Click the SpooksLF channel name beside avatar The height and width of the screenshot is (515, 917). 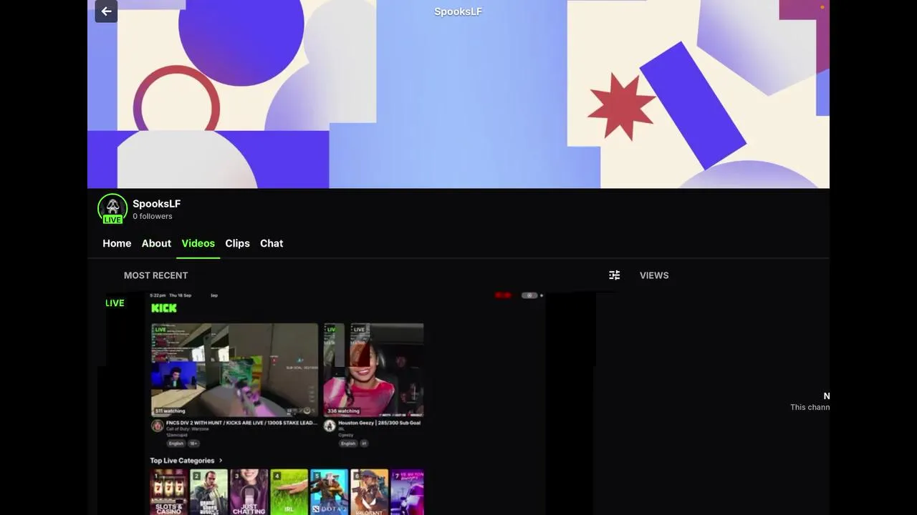(156, 204)
